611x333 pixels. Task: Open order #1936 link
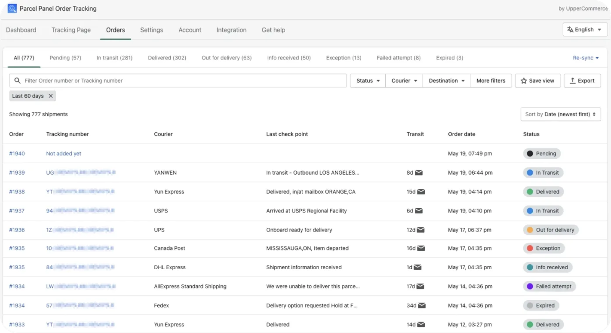tap(17, 230)
